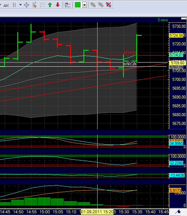The image size is (187, 216).
Task: Click the delete drawings red X icon
Action: point(109,5)
